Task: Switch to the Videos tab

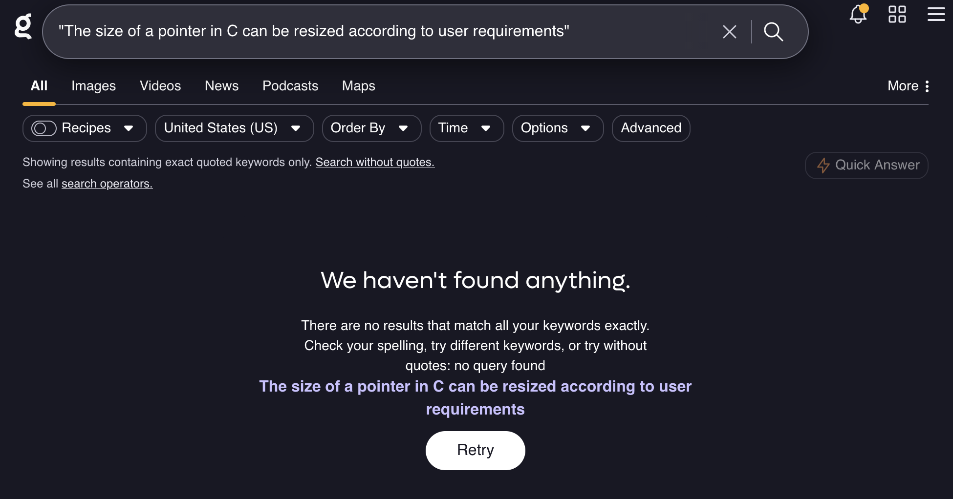Action: 160,86
